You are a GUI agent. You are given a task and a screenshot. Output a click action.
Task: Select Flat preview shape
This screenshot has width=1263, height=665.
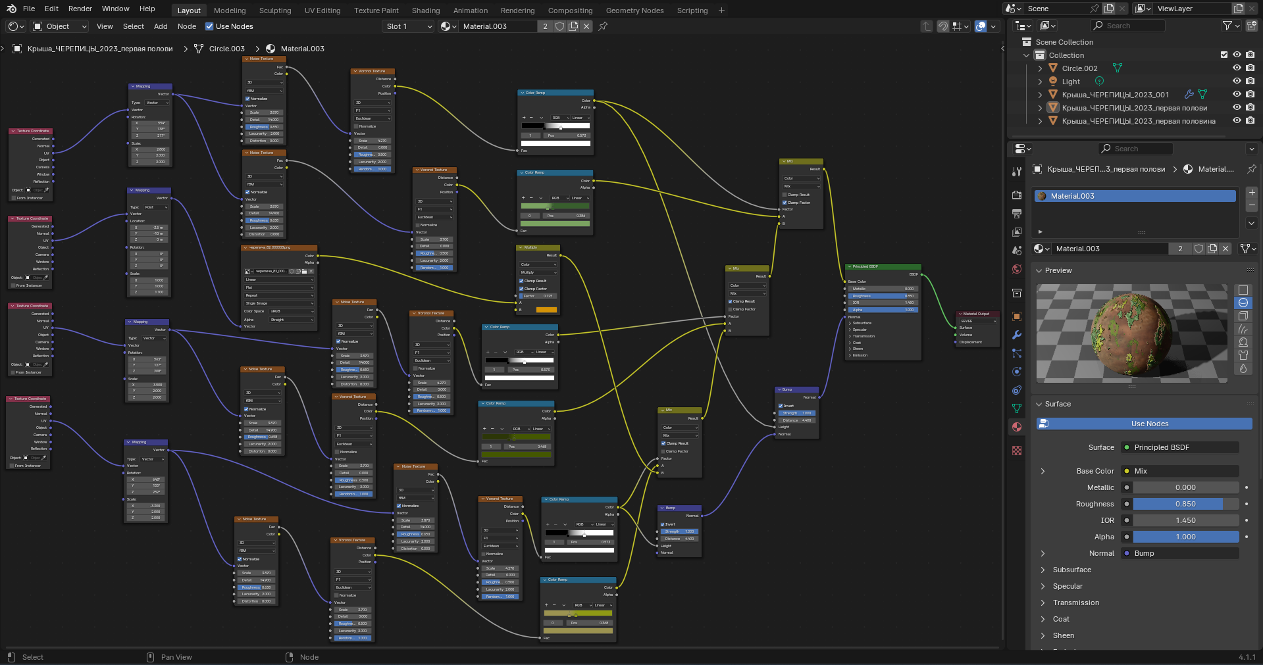tap(1243, 290)
